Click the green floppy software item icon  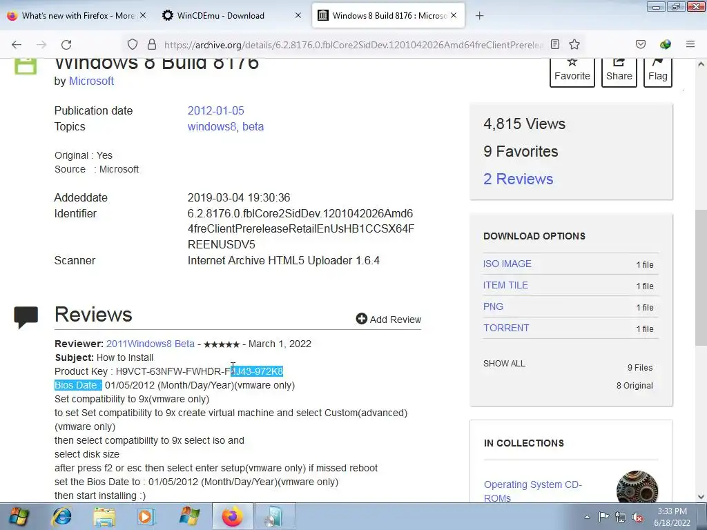[x=26, y=66]
